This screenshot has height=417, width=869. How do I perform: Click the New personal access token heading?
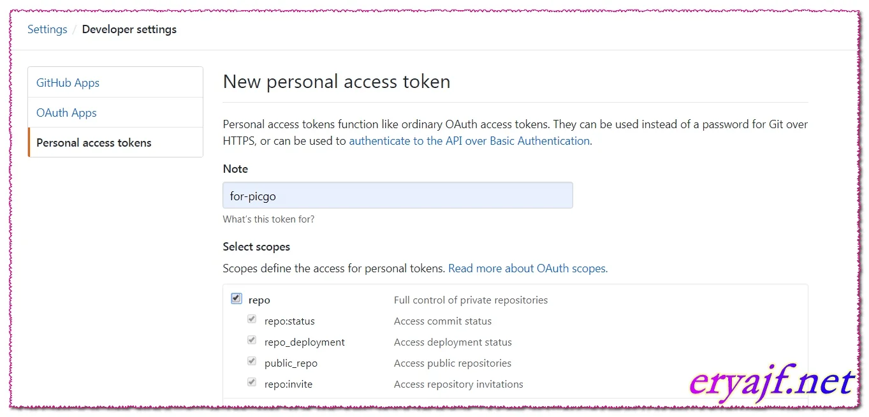(337, 82)
